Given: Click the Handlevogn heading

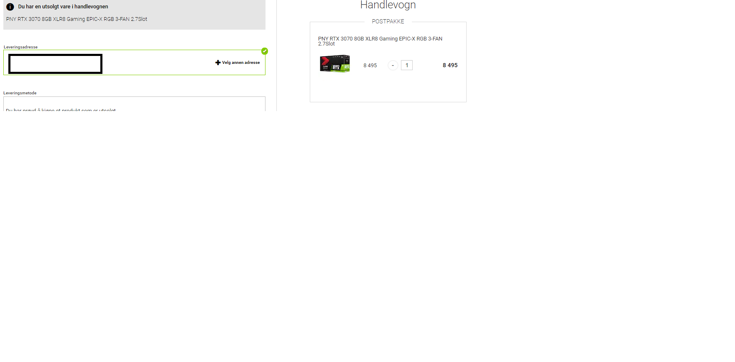Looking at the screenshot, I should coord(388,5).
